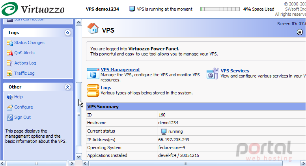306x166 pixels.
Task: Click the round icon below Screen ID
Action: [x=300, y=32]
